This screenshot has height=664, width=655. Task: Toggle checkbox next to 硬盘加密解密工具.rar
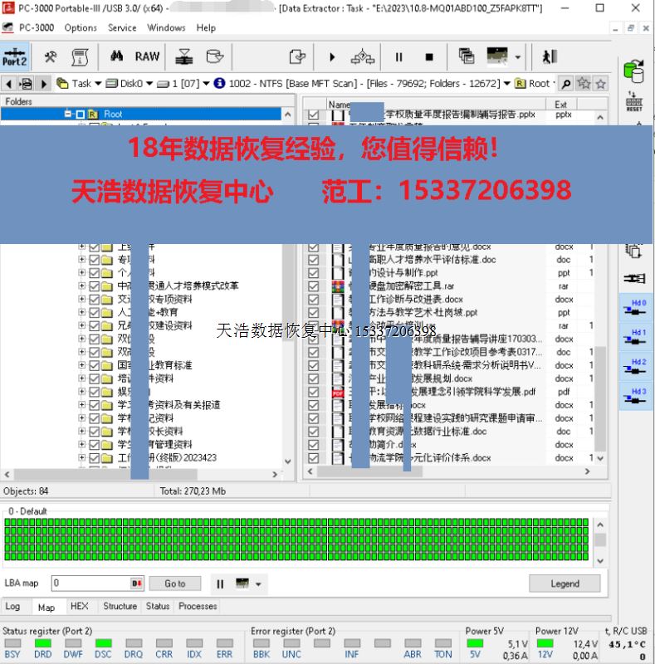click(x=313, y=286)
